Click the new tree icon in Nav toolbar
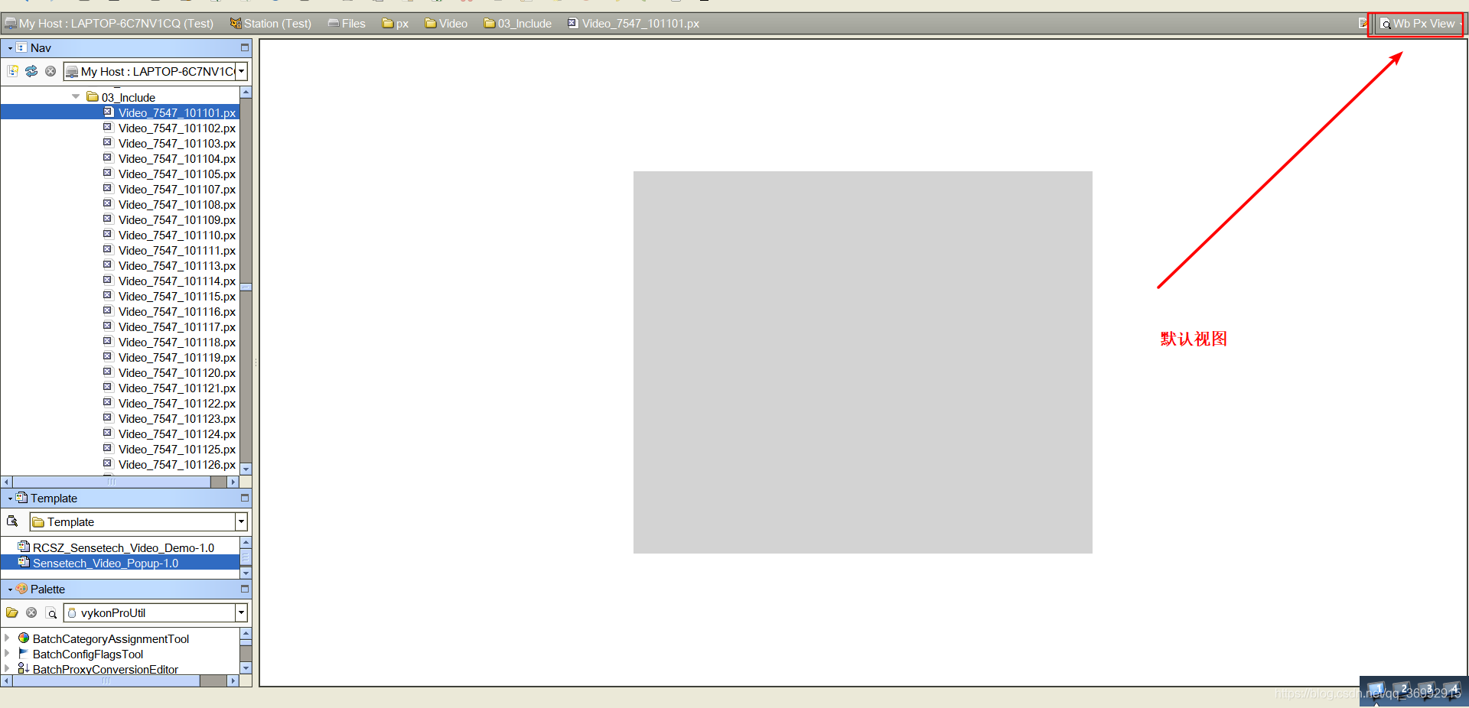 pyautogui.click(x=13, y=71)
